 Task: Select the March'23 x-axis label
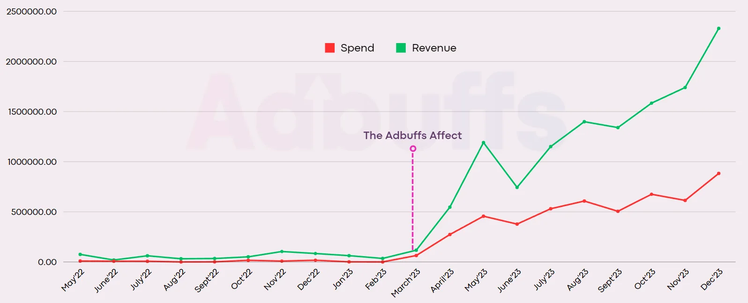coord(406,283)
